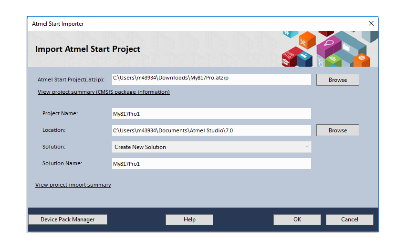Click the orange wrench-and-screwdriver cube icon
The image size is (406, 249).
point(303,41)
